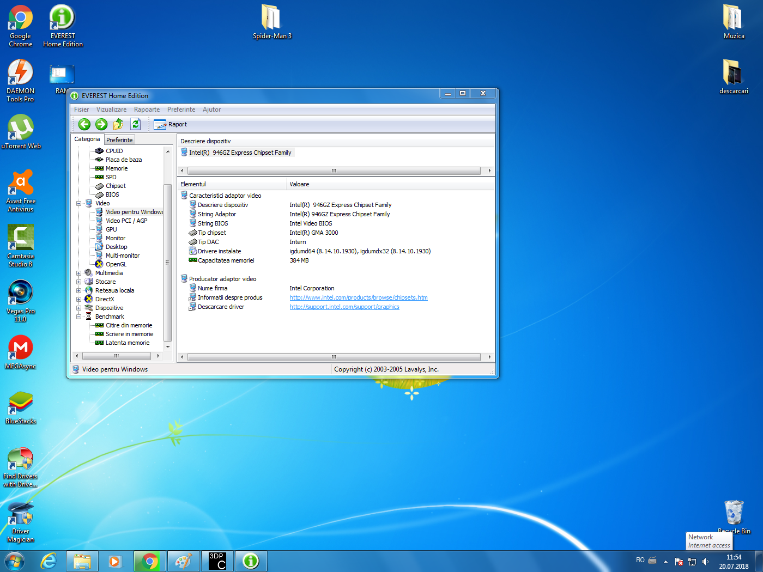763x572 pixels.
Task: Open Google Chrome desktop shortcut
Action: tap(20, 26)
